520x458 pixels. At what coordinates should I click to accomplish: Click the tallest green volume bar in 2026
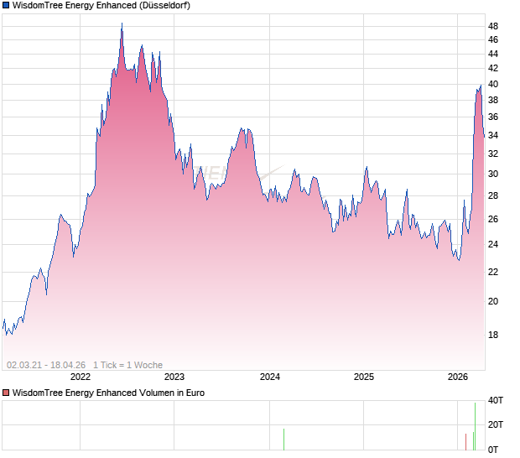(x=475, y=426)
